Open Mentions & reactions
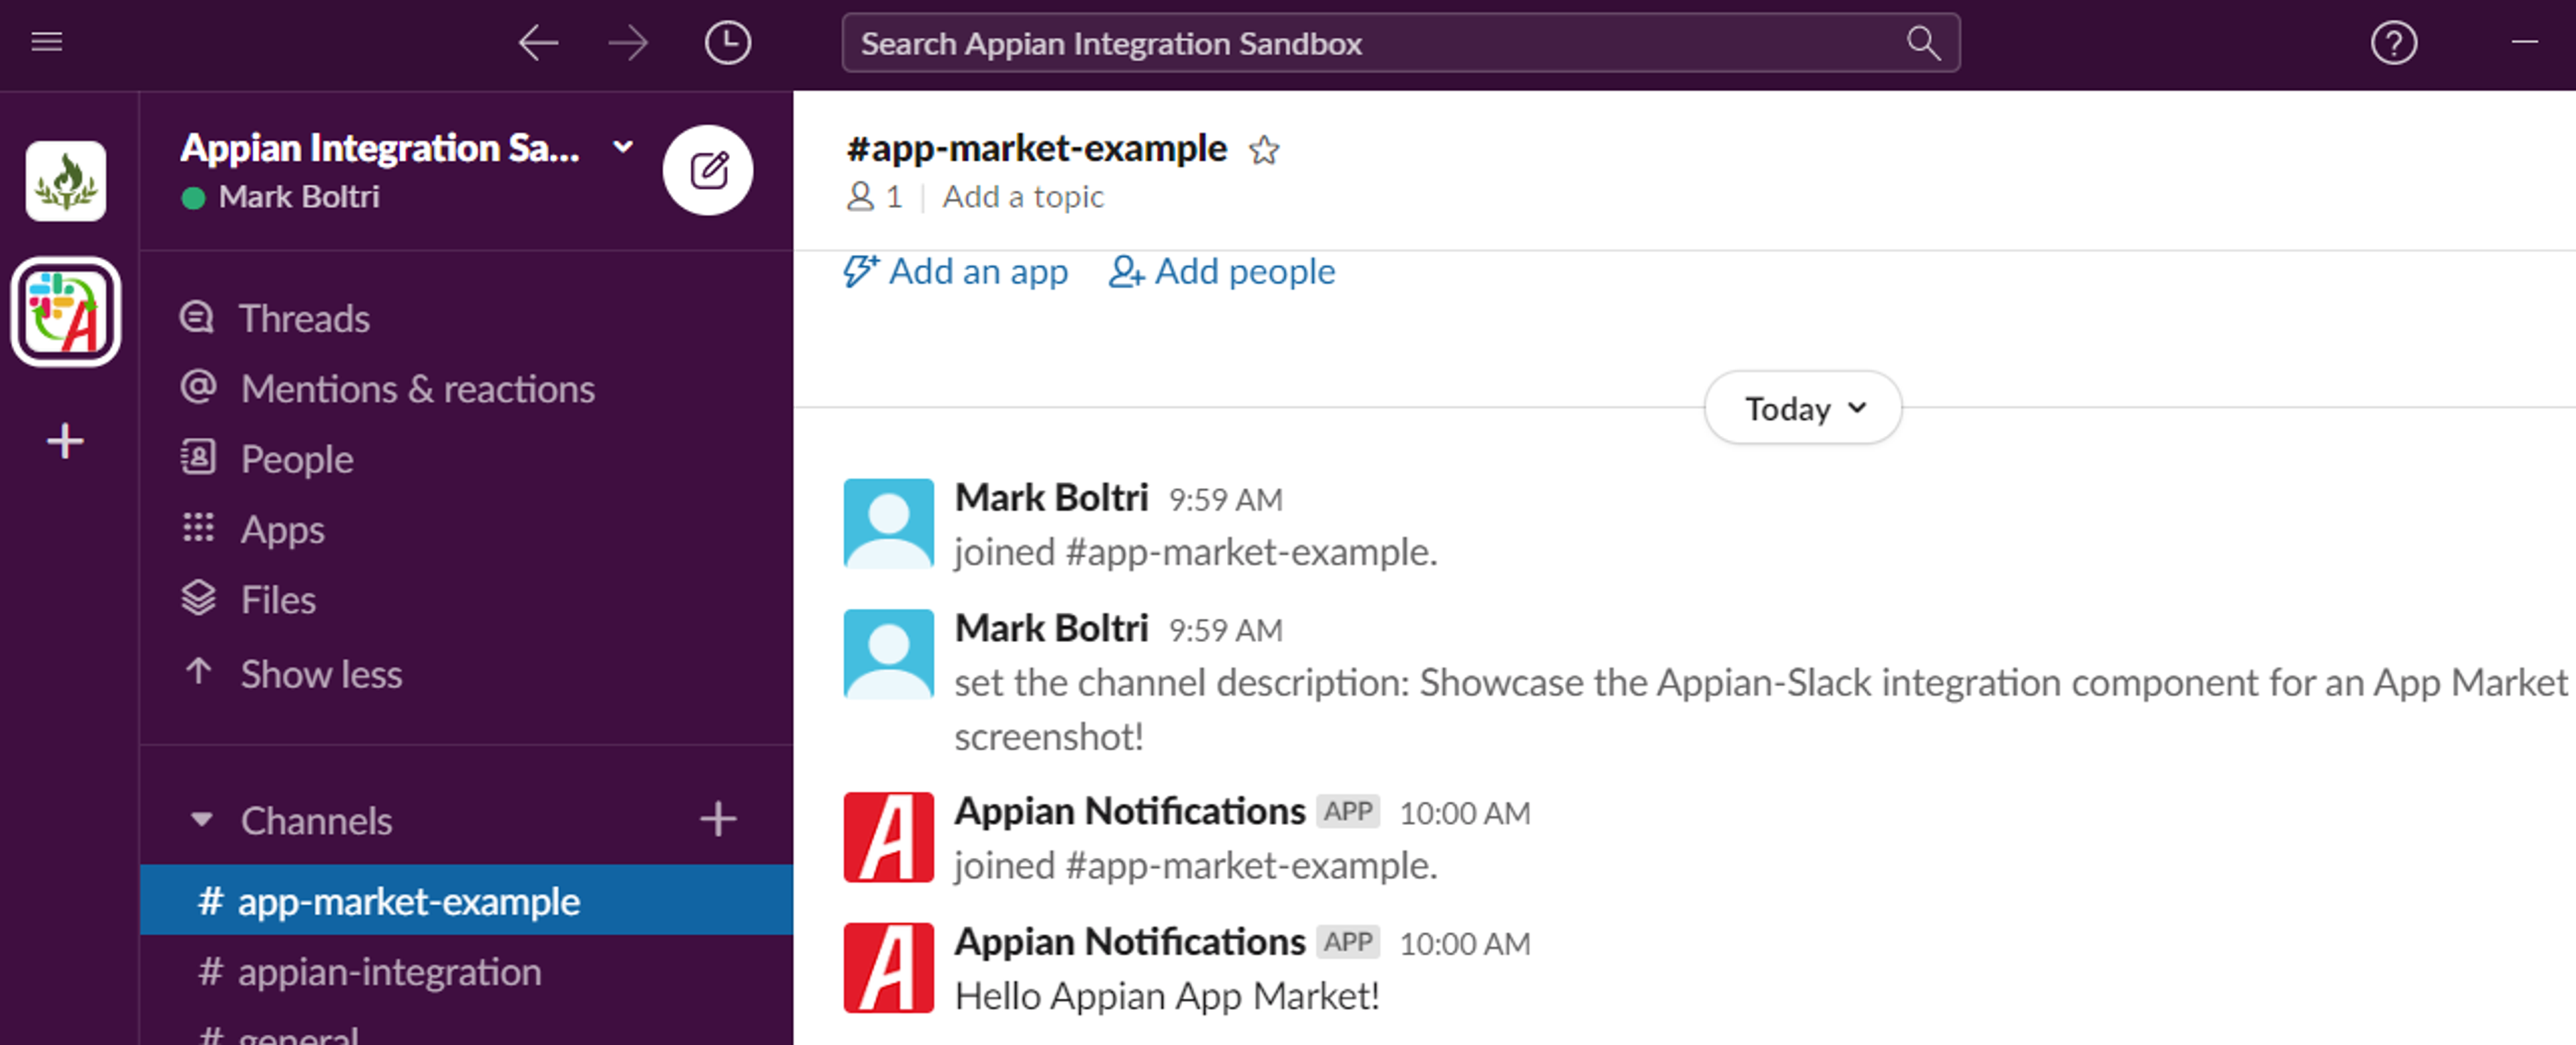Image resolution: width=2576 pixels, height=1045 pixels. click(x=417, y=389)
